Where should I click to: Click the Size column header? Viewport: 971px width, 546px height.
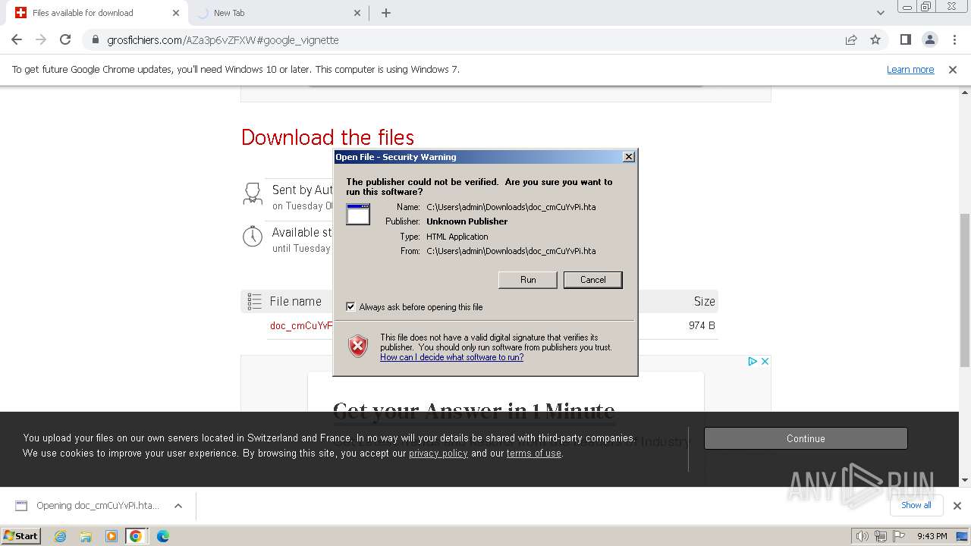click(x=704, y=301)
